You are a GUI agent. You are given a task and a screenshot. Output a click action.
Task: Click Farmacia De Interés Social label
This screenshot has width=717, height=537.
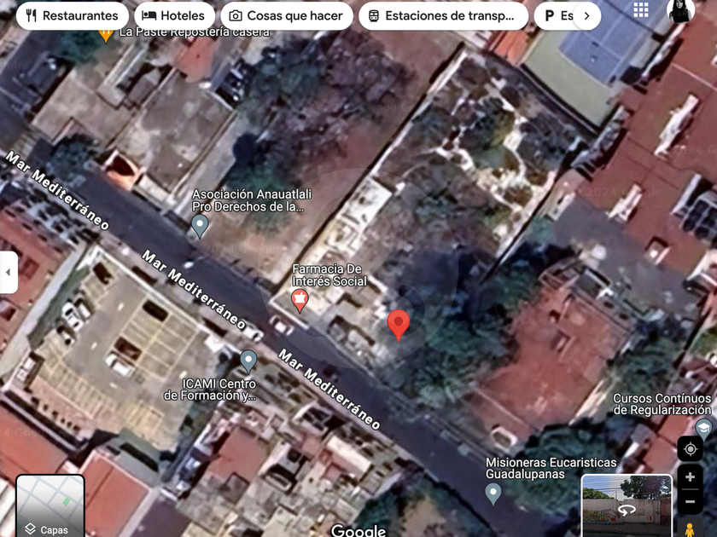[329, 275]
